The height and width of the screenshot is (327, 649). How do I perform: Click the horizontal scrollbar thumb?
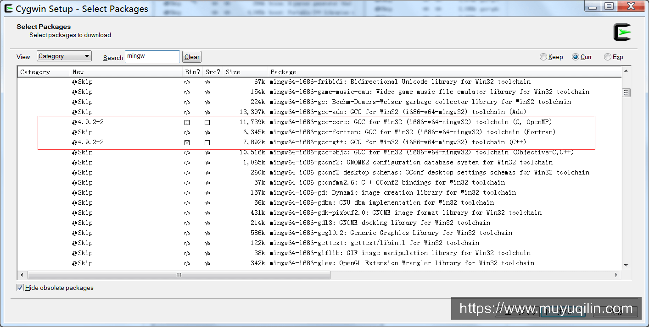[179, 275]
